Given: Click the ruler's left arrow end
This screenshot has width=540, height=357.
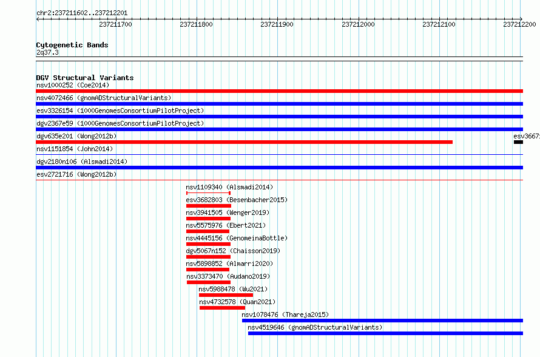Looking at the screenshot, I should tap(38, 19).
